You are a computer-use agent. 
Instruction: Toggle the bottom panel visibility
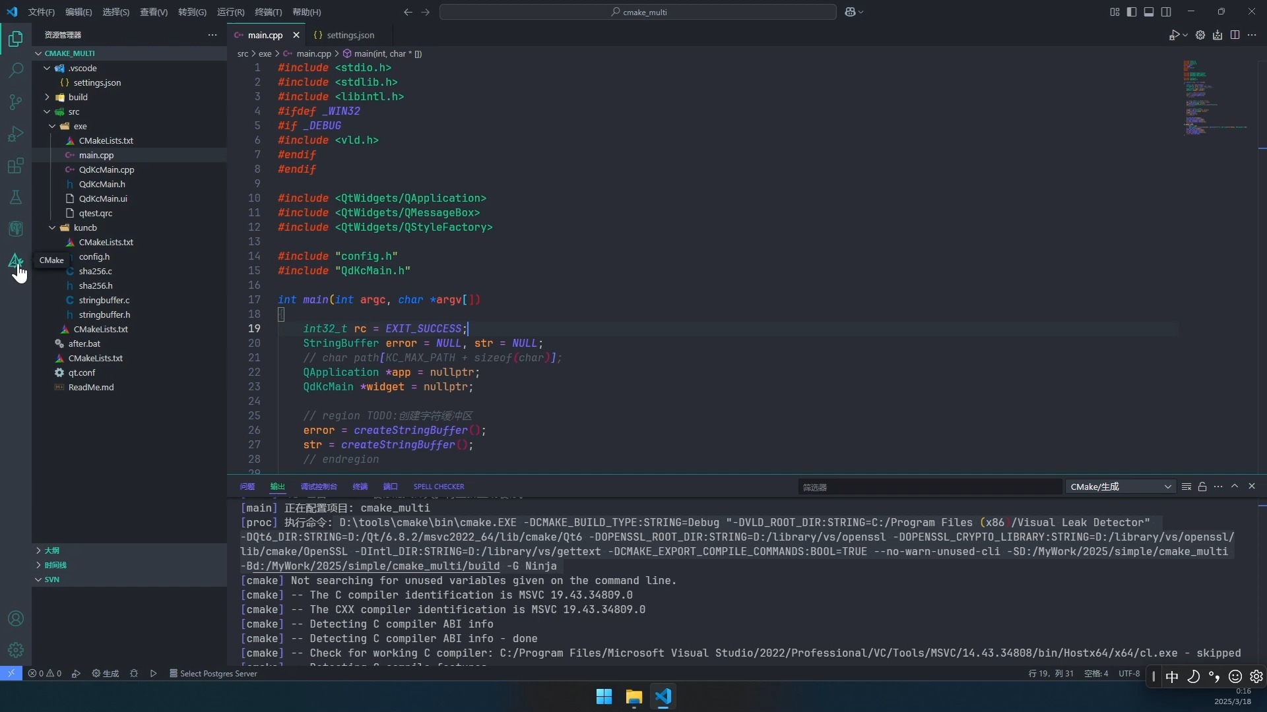[x=1150, y=12]
